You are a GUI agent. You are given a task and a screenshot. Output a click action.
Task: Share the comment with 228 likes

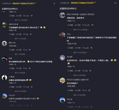pyautogui.click(x=78, y=71)
